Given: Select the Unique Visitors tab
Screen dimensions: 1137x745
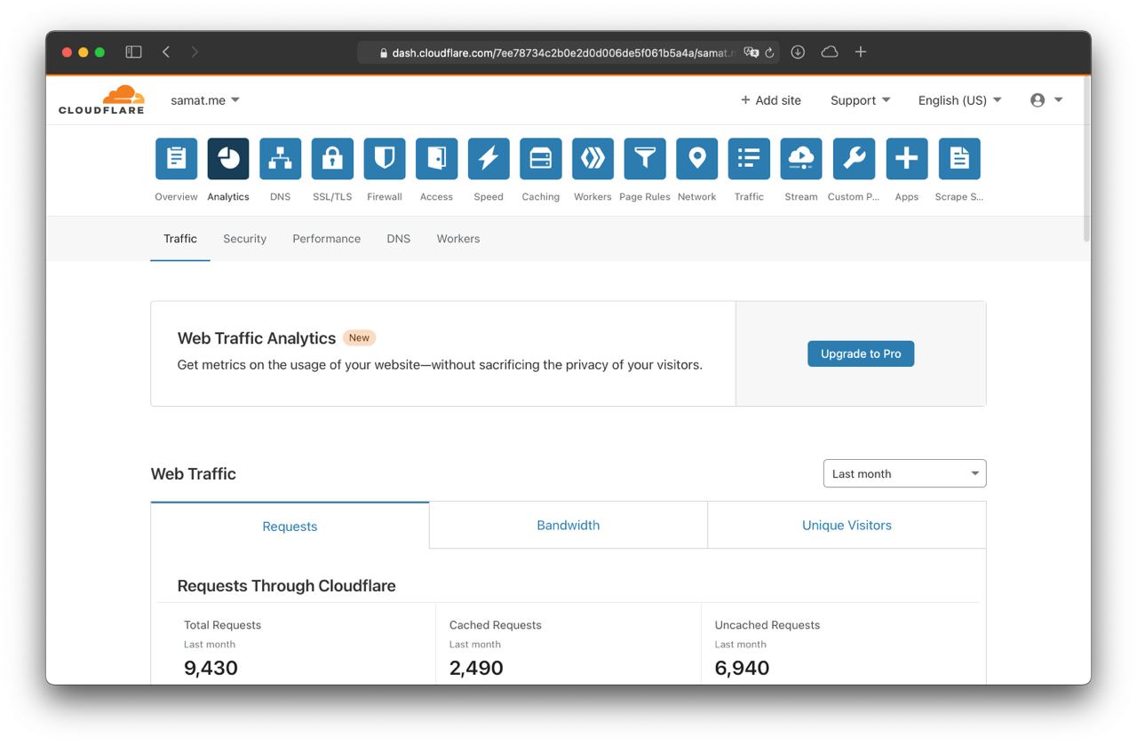Looking at the screenshot, I should pos(847,525).
